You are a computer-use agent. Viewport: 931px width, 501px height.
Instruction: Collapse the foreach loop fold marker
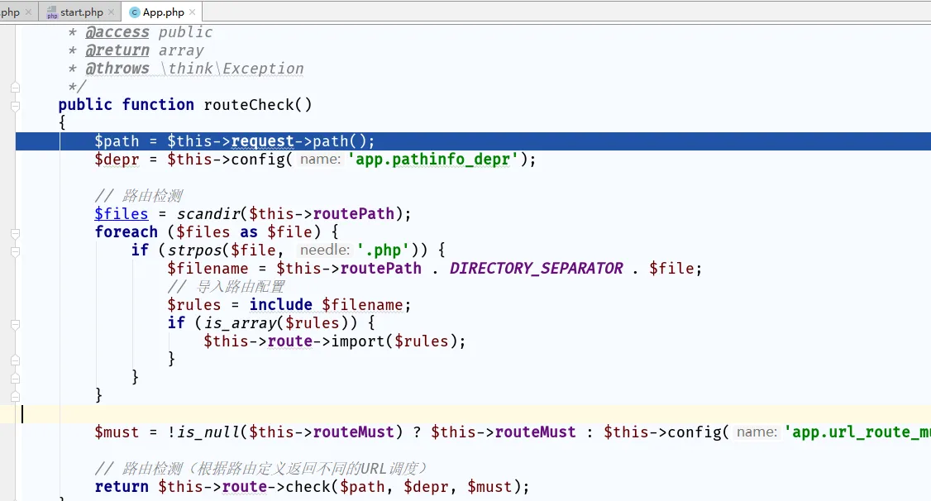click(15, 232)
